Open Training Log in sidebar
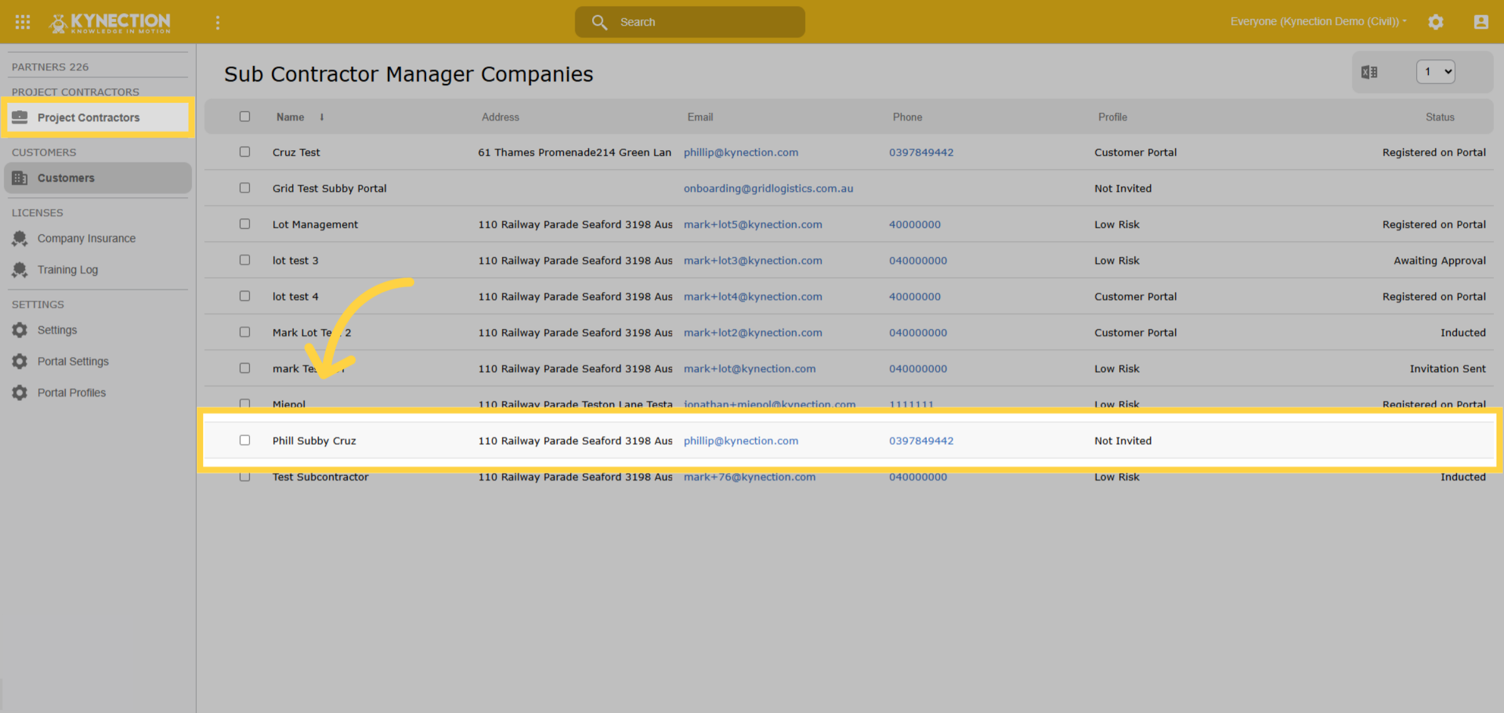Viewport: 1504px width, 713px height. coord(68,270)
